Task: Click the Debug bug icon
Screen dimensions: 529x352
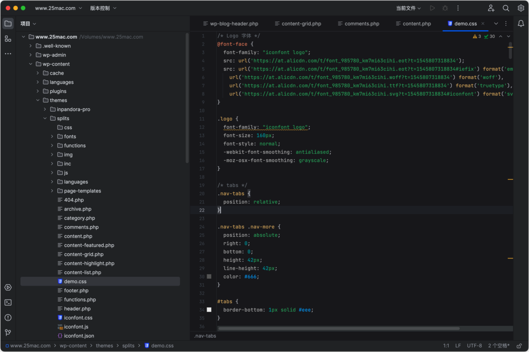Action: (x=445, y=8)
